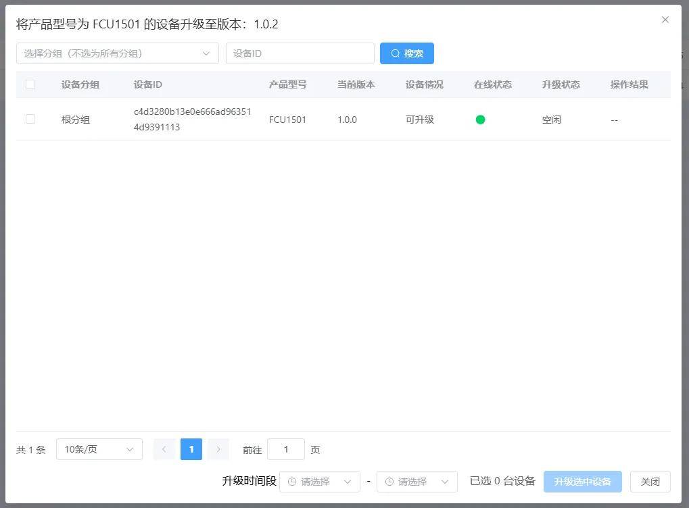This screenshot has height=508, width=689.
Task: Click the green online status dot
Action: point(480,120)
